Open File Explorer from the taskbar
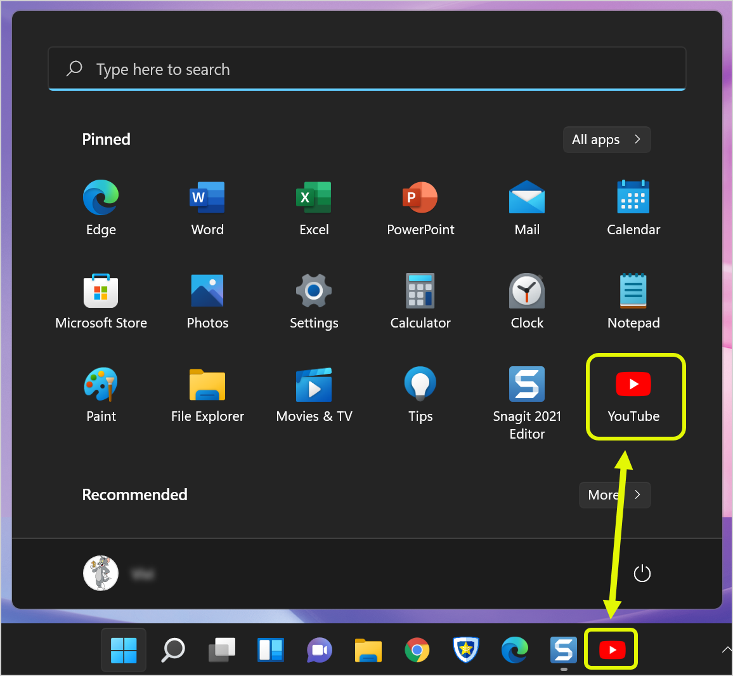Viewport: 733px width, 676px height. tap(368, 650)
